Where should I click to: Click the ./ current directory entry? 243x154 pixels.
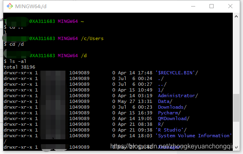point(161,78)
